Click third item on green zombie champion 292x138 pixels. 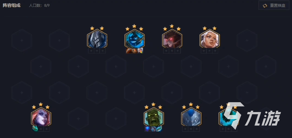159,129
